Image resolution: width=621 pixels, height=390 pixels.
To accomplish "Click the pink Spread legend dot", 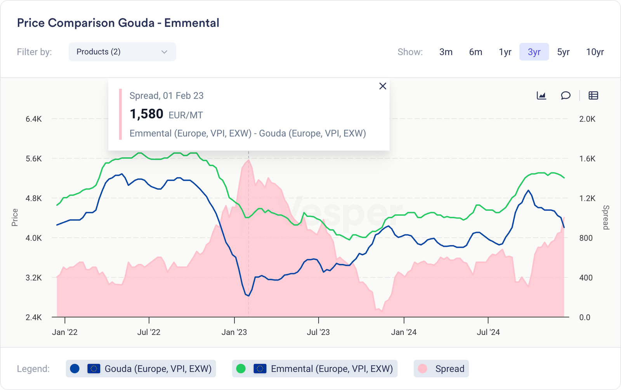I will [x=423, y=369].
